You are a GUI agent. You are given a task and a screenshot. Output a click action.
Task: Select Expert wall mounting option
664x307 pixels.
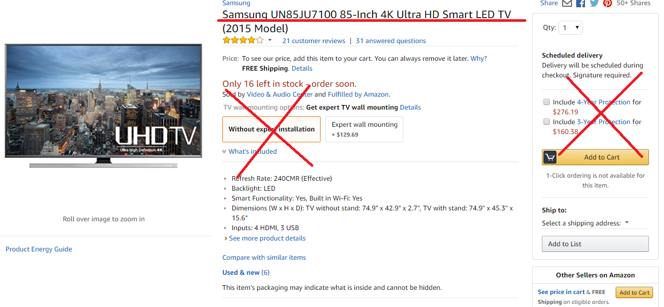pos(365,129)
